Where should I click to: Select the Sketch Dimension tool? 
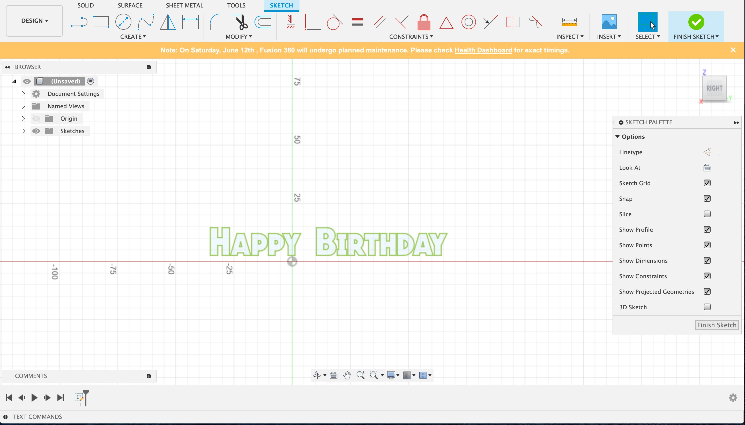[x=190, y=22]
